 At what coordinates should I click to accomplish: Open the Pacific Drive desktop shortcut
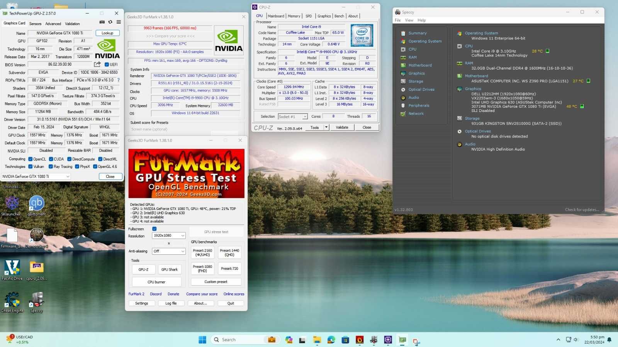click(x=12, y=270)
